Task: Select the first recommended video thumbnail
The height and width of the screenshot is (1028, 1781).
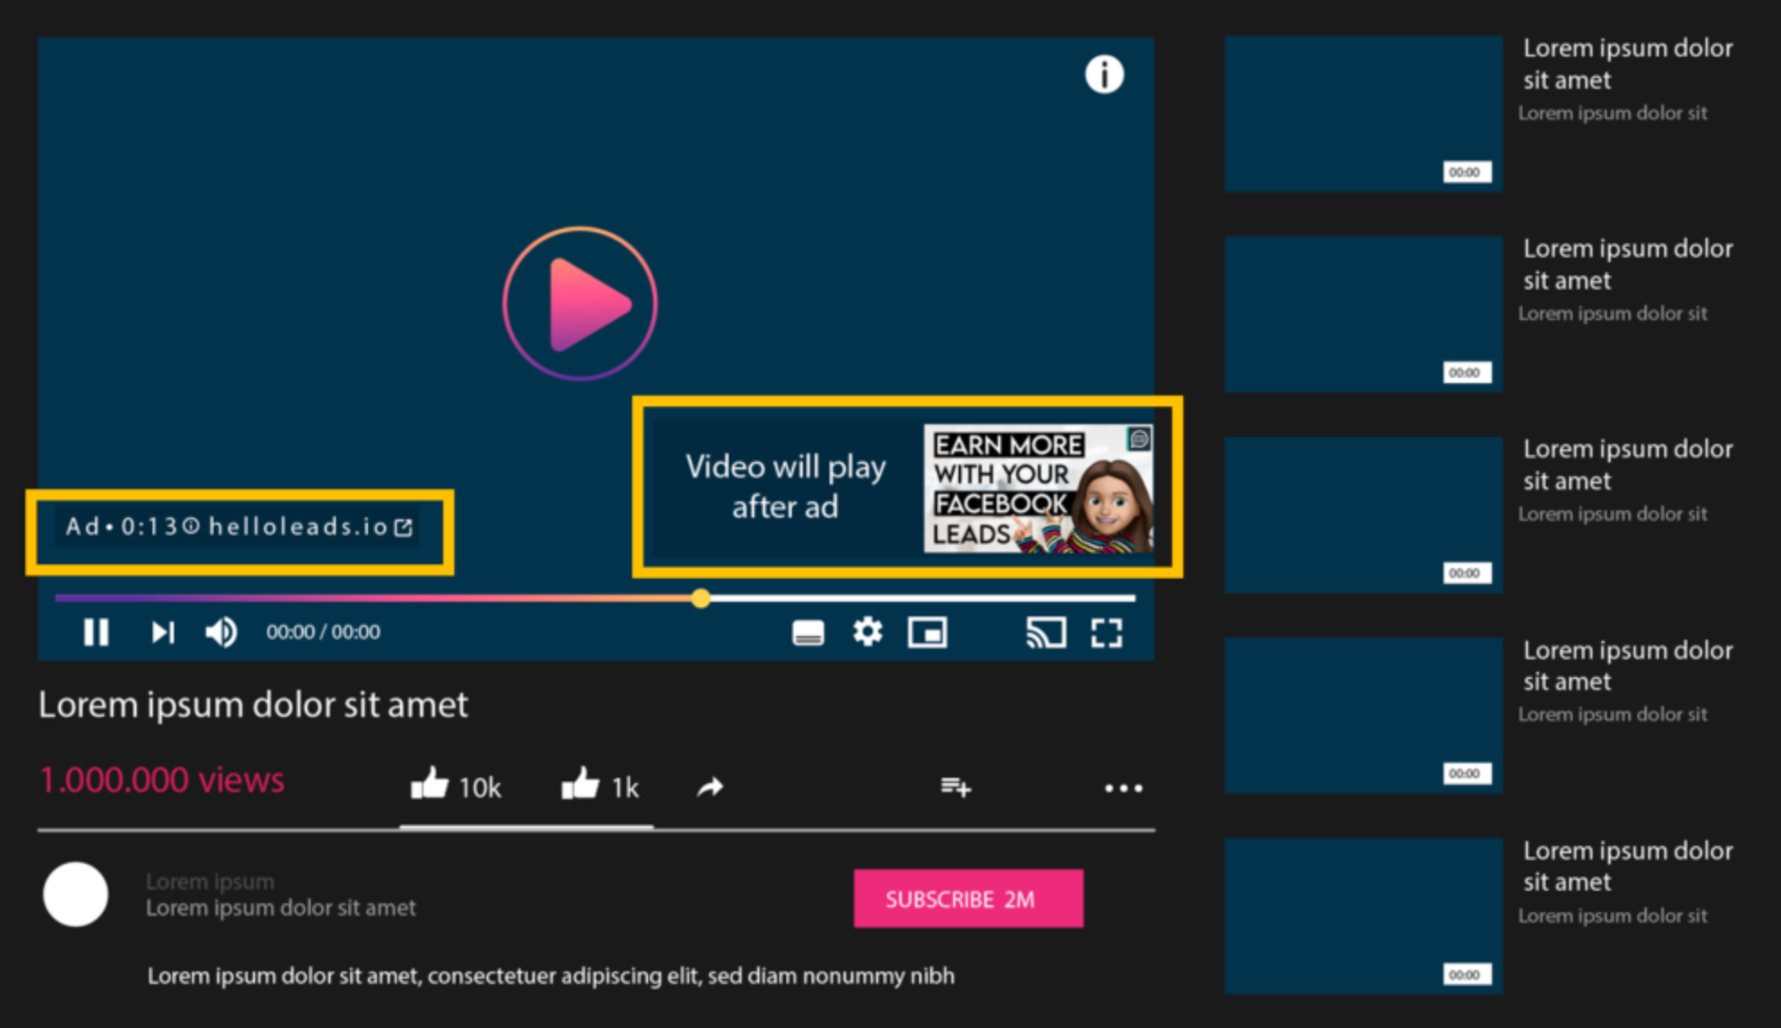Action: click(x=1363, y=110)
